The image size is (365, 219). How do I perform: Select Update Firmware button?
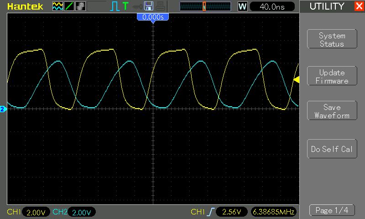[332, 76]
